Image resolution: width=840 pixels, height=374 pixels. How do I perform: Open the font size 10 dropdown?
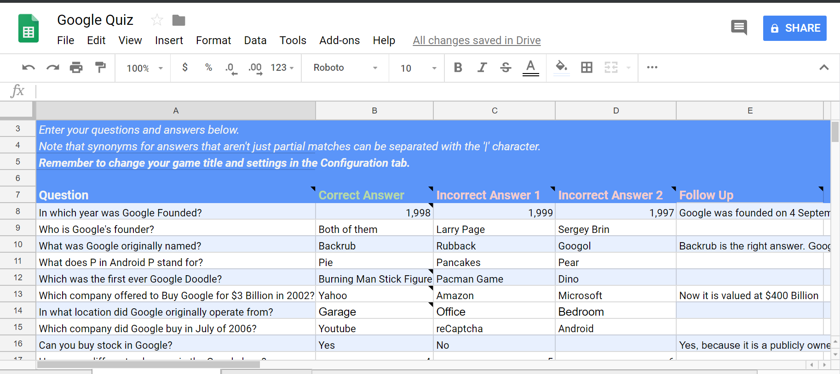point(418,68)
